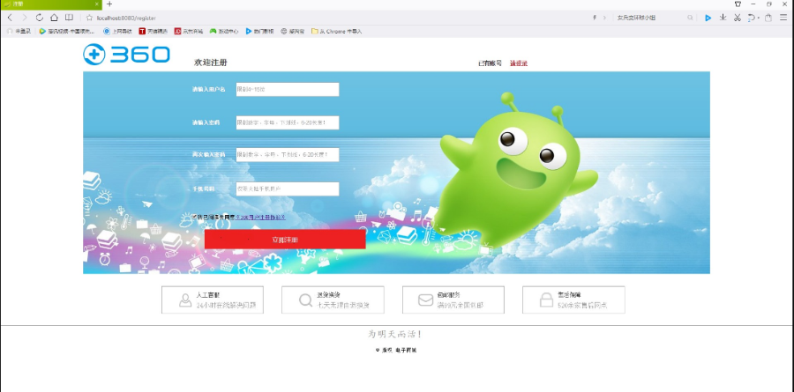
Task: Open the browser hamburger menu
Action: tap(783, 18)
